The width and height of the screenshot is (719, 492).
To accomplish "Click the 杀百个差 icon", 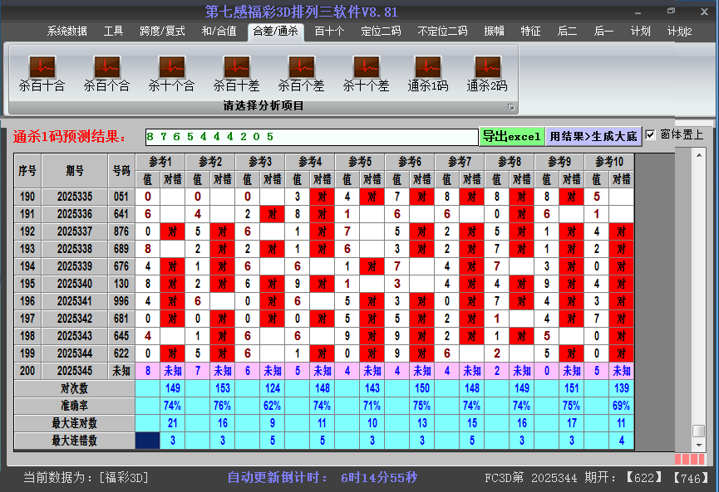I will [301, 73].
